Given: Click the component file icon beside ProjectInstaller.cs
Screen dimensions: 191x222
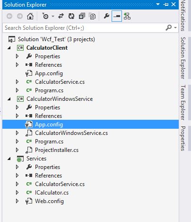Looking at the screenshot, I should [29, 150].
